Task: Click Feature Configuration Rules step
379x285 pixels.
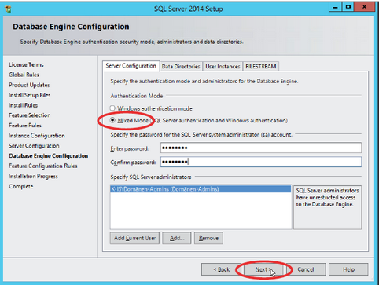Action: tap(43, 166)
